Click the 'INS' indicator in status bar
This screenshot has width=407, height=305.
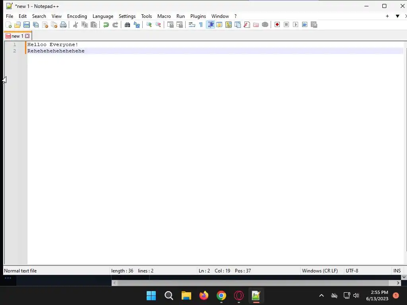(x=397, y=271)
